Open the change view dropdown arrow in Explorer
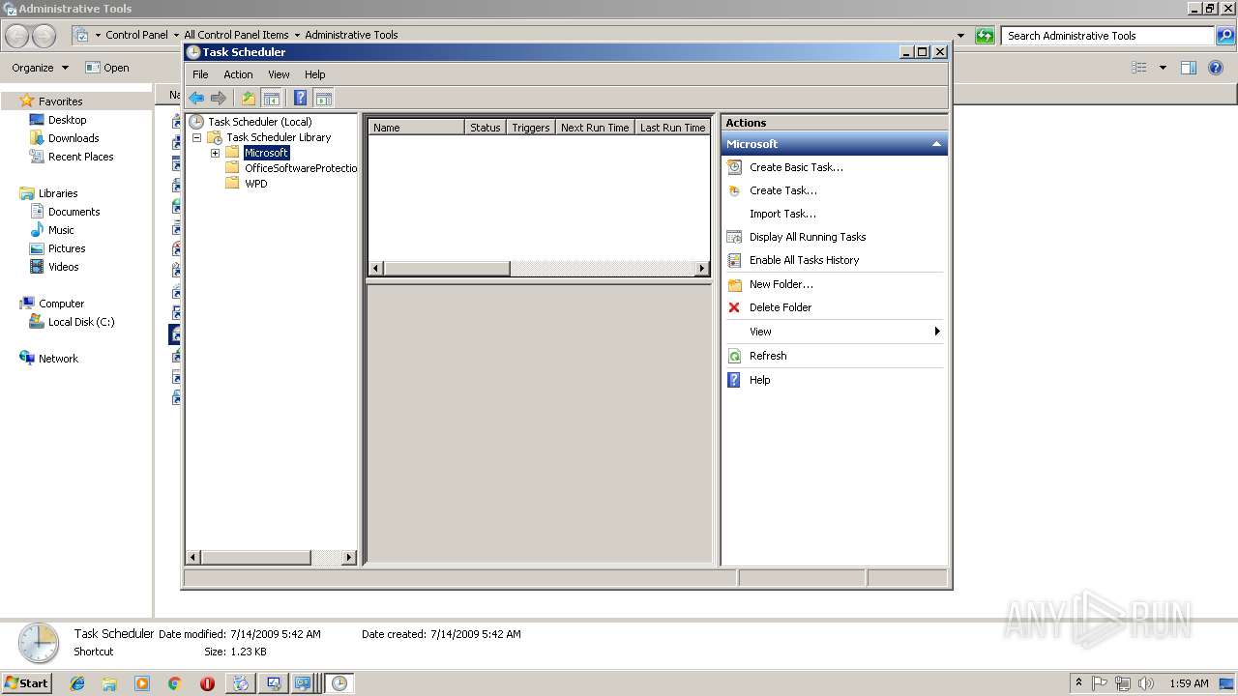The image size is (1238, 696). point(1163,68)
